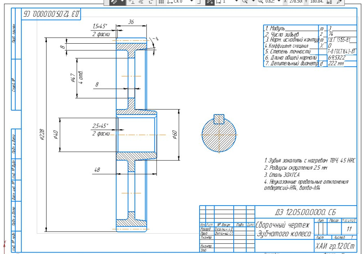Click the tooth count value 74

331,34
